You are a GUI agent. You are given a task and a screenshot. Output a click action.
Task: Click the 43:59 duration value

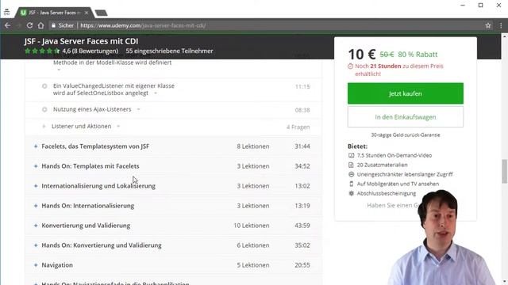[x=302, y=226]
